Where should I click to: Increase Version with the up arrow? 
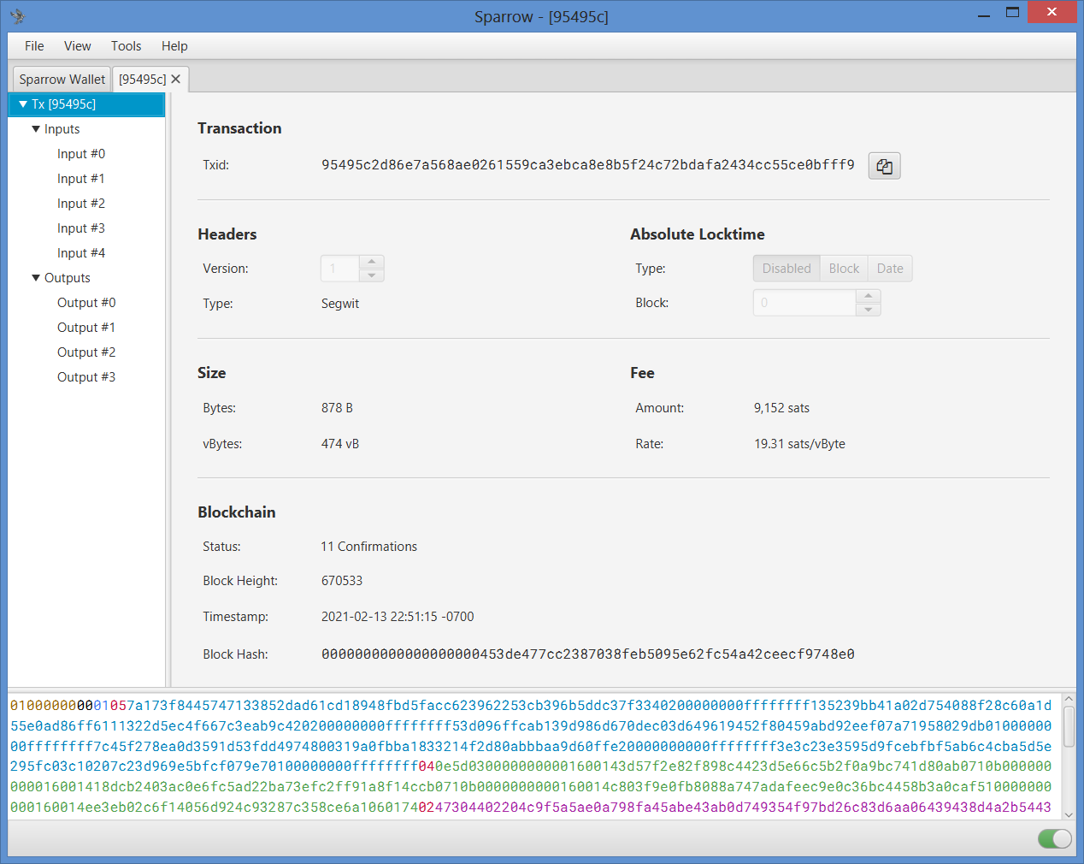point(371,262)
